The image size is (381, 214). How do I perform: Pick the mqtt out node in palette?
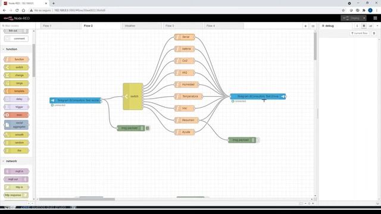(16, 180)
